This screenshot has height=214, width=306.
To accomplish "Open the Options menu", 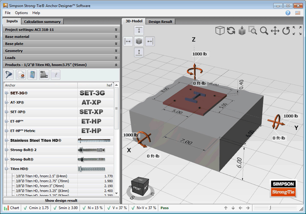I will tap(21, 13).
